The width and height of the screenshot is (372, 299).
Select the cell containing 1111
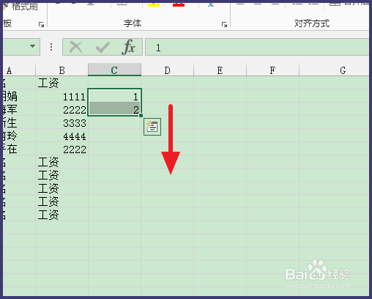[x=62, y=97]
